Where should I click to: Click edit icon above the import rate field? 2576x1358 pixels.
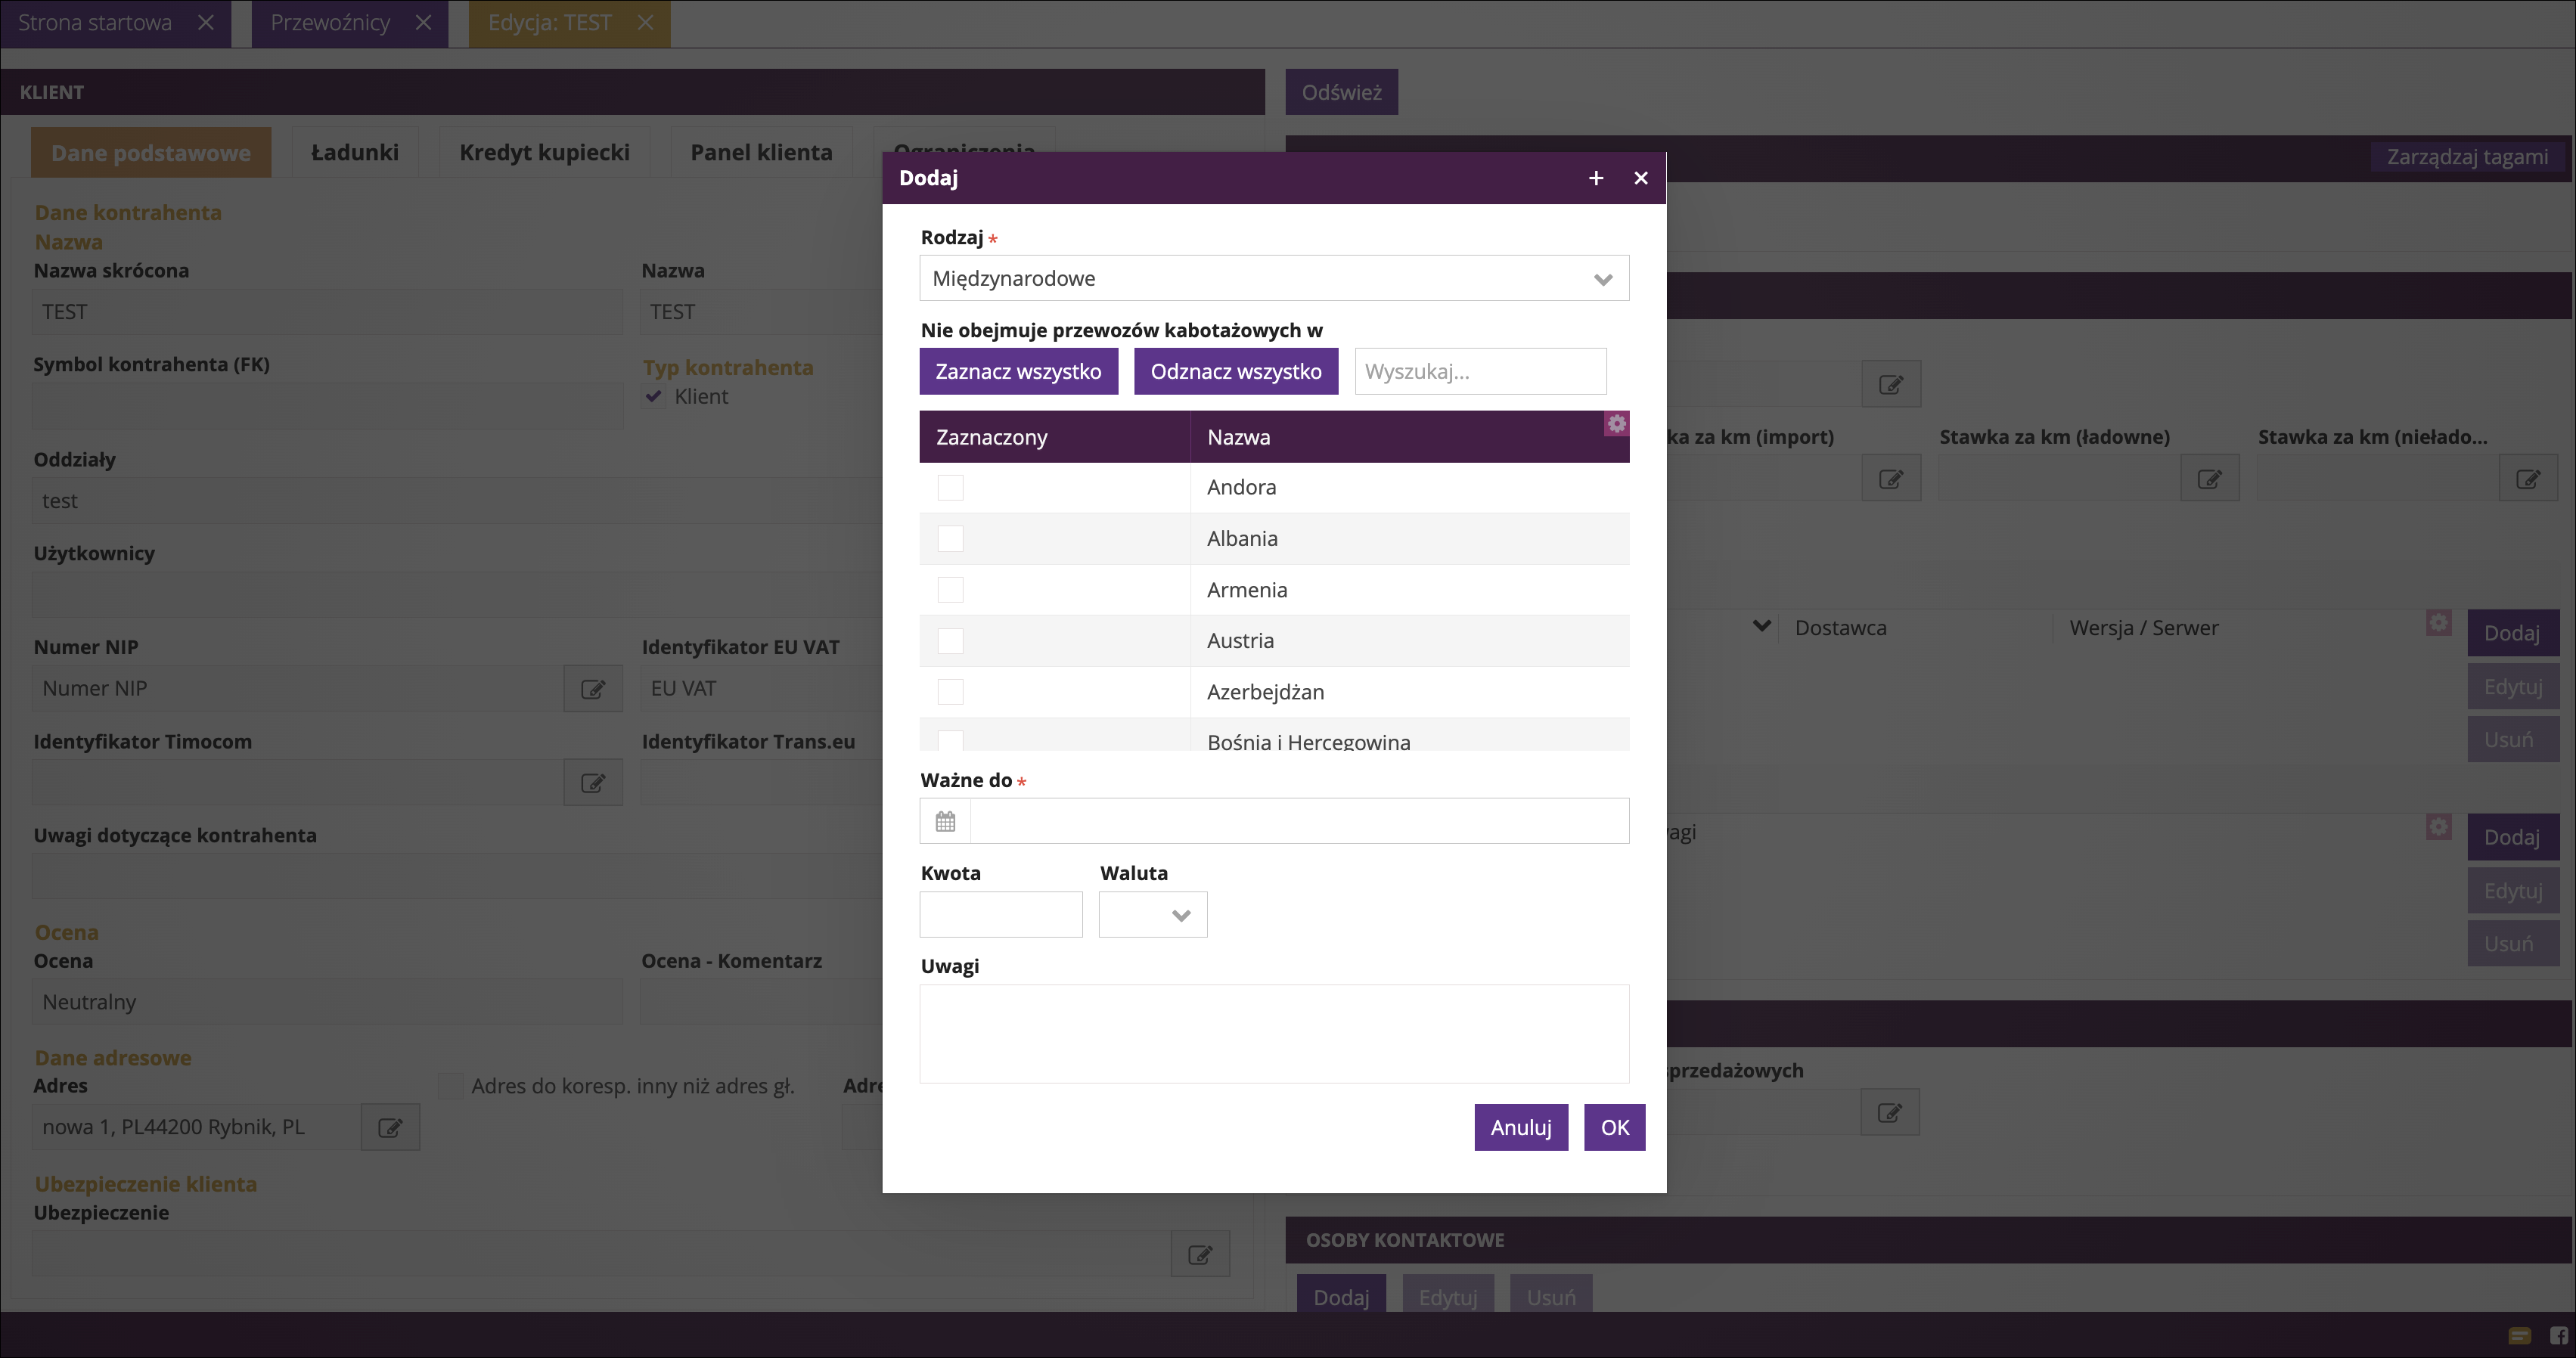coord(1891,385)
